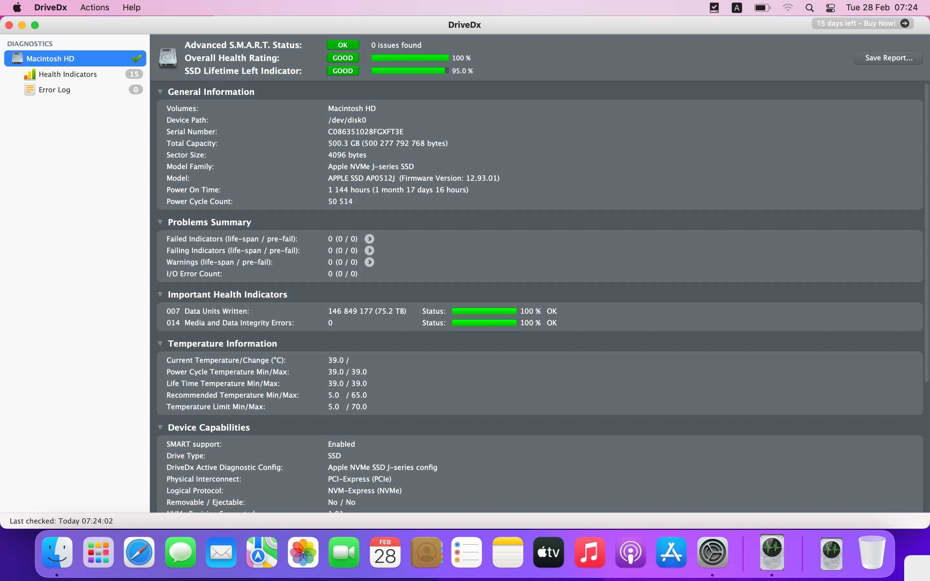Open Calendar app in Dock
930x581 pixels.
(385, 552)
